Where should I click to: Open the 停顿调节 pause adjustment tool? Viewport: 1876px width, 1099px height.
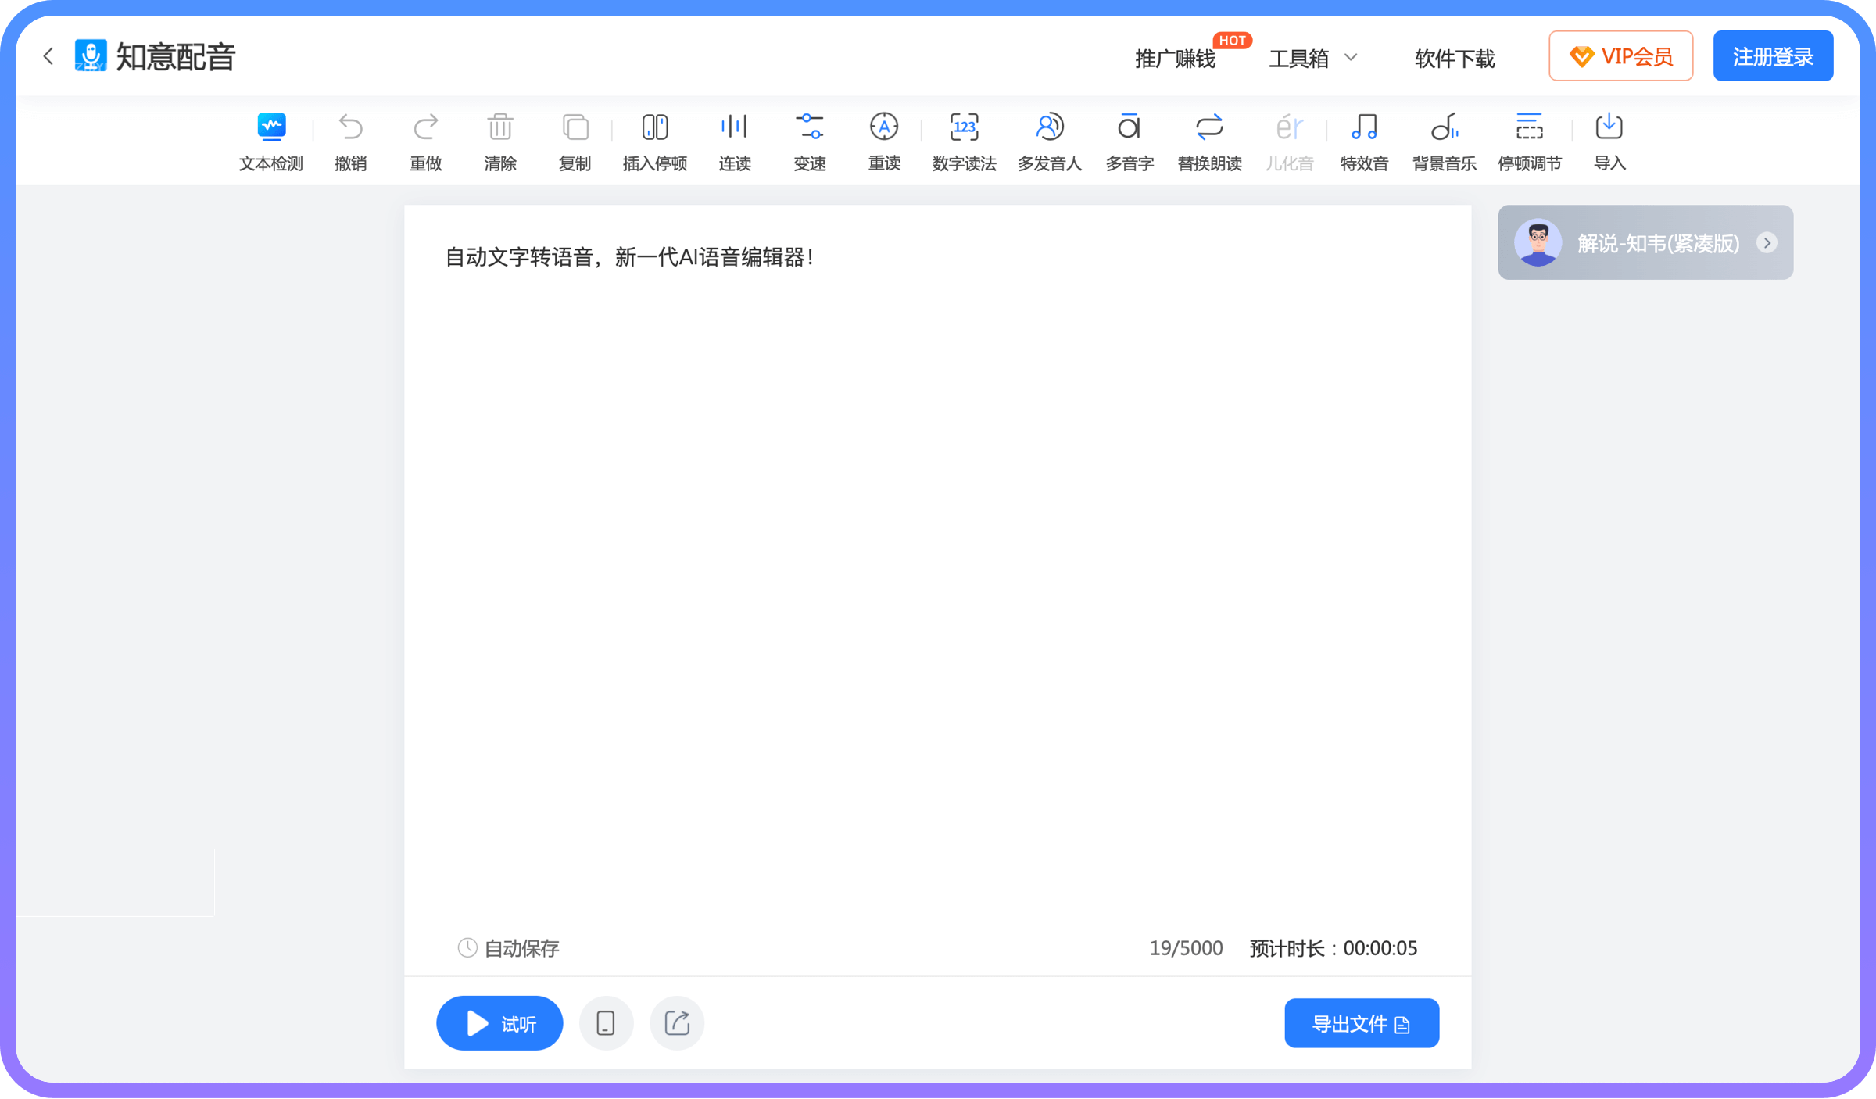point(1530,141)
